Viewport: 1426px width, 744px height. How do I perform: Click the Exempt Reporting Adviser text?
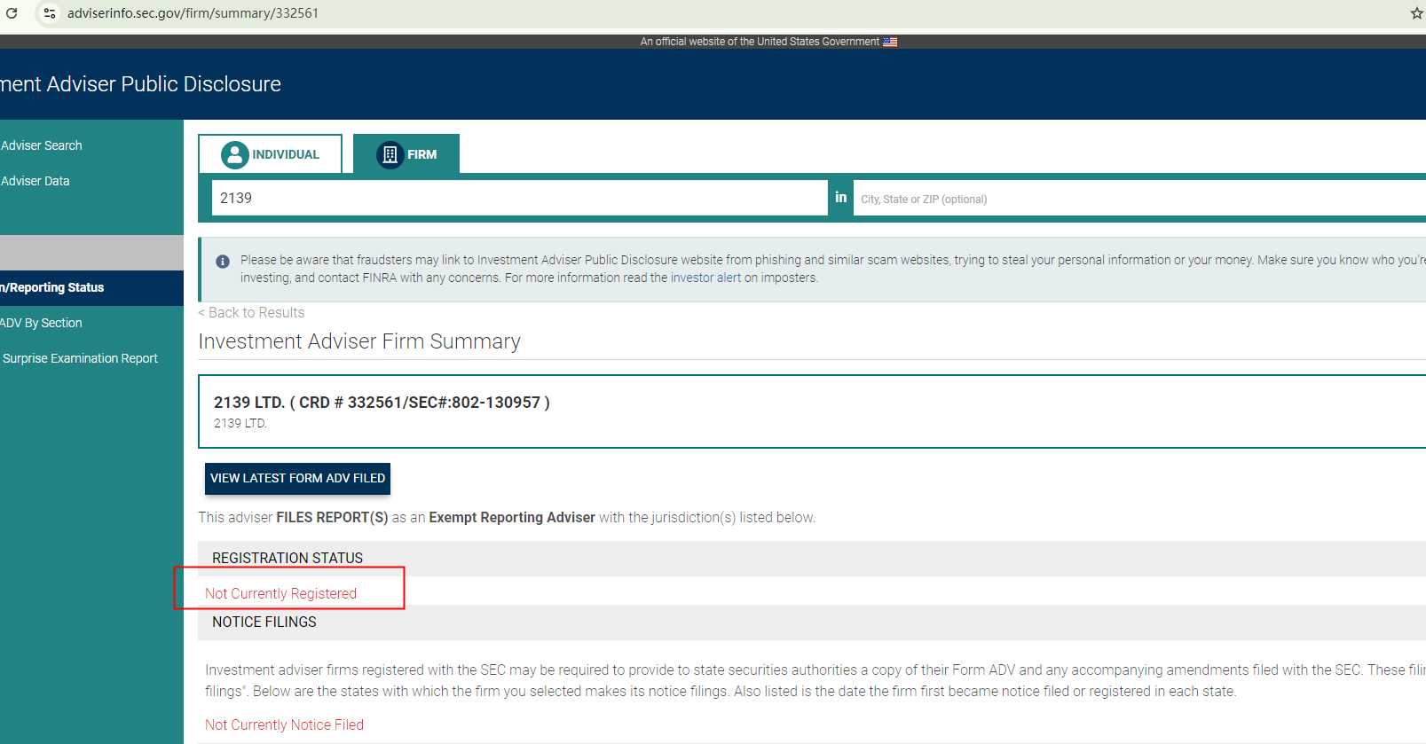tap(512, 517)
